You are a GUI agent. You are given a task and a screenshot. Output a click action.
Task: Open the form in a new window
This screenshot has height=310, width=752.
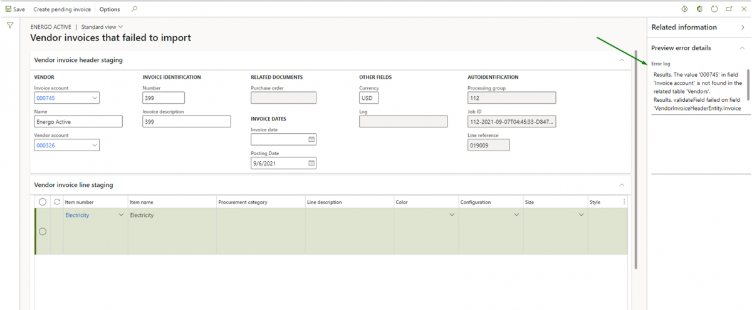click(729, 9)
